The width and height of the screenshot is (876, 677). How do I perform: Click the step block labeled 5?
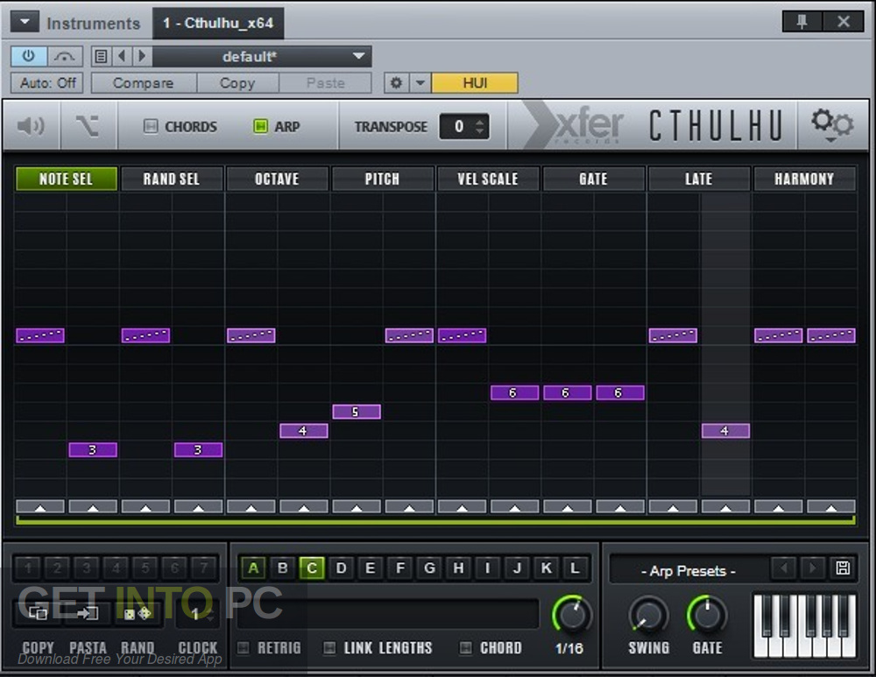tap(357, 412)
